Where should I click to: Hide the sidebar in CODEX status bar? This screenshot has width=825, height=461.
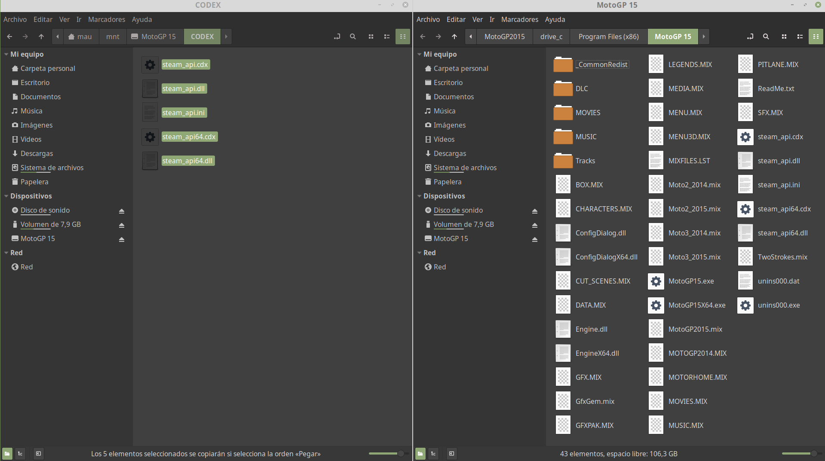coord(38,453)
